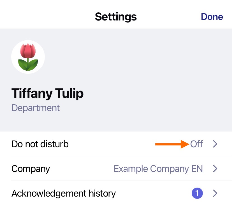The width and height of the screenshot is (232, 205).
Task: Expand Company options using the chevron
Action: (215, 169)
